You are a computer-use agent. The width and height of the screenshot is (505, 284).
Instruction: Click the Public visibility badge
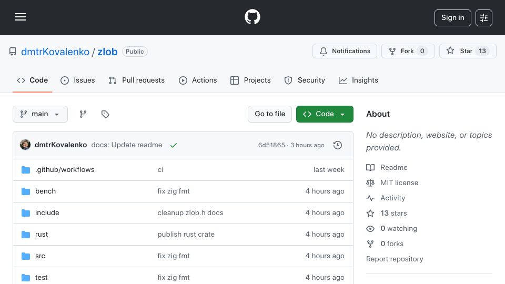135,52
